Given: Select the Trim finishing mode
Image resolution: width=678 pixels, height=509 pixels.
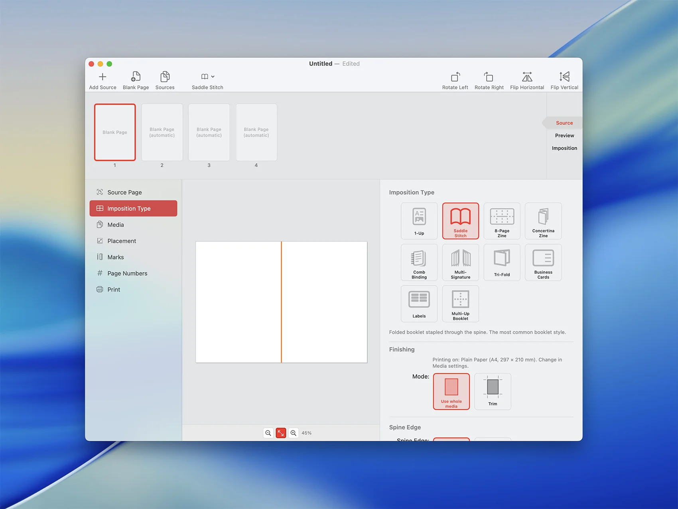Looking at the screenshot, I should click(493, 391).
